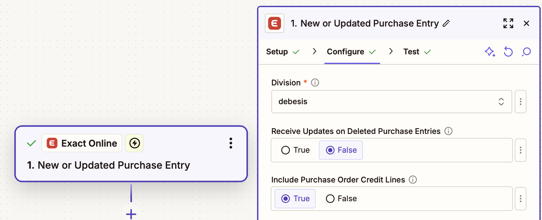This screenshot has width=542, height=220.
Task: Click the Division field label
Action: tap(286, 82)
